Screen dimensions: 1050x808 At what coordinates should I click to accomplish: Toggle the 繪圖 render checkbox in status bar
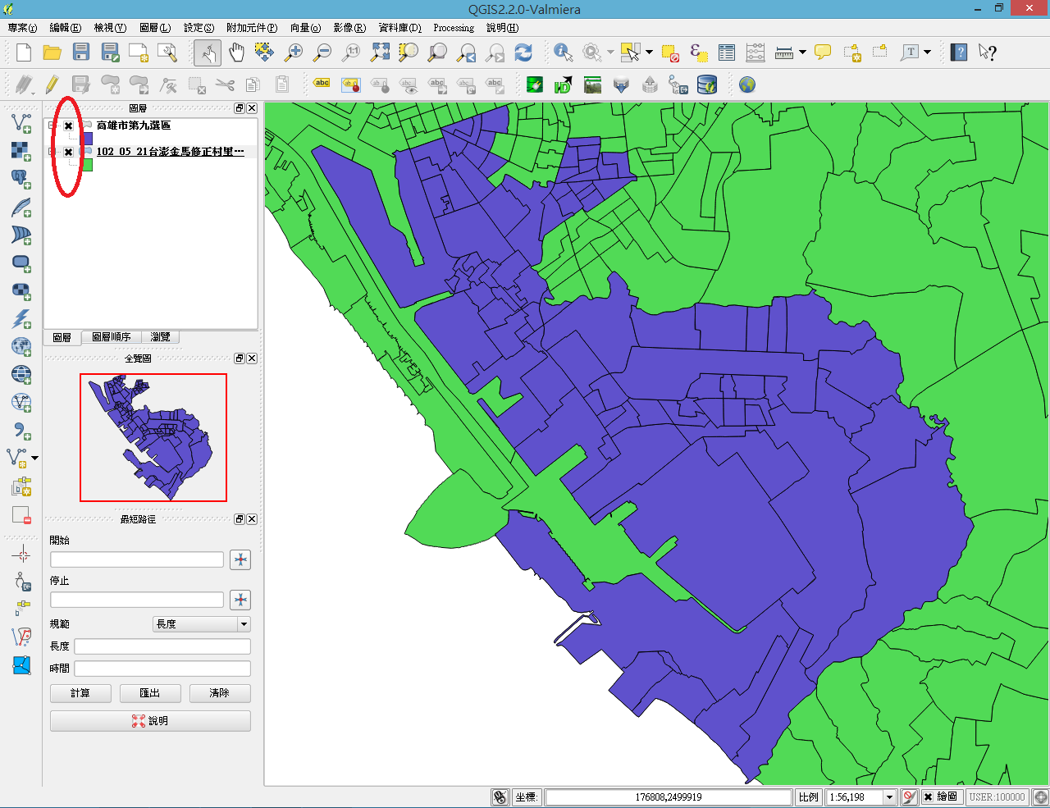(928, 797)
